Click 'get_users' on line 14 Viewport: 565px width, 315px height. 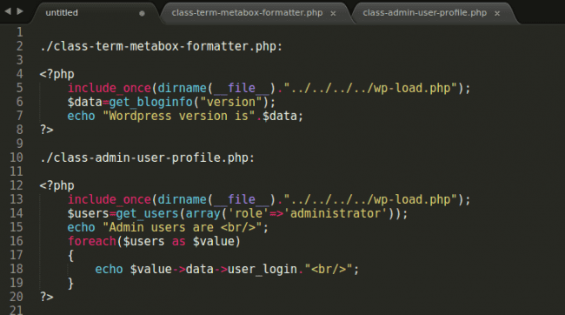[148, 213]
